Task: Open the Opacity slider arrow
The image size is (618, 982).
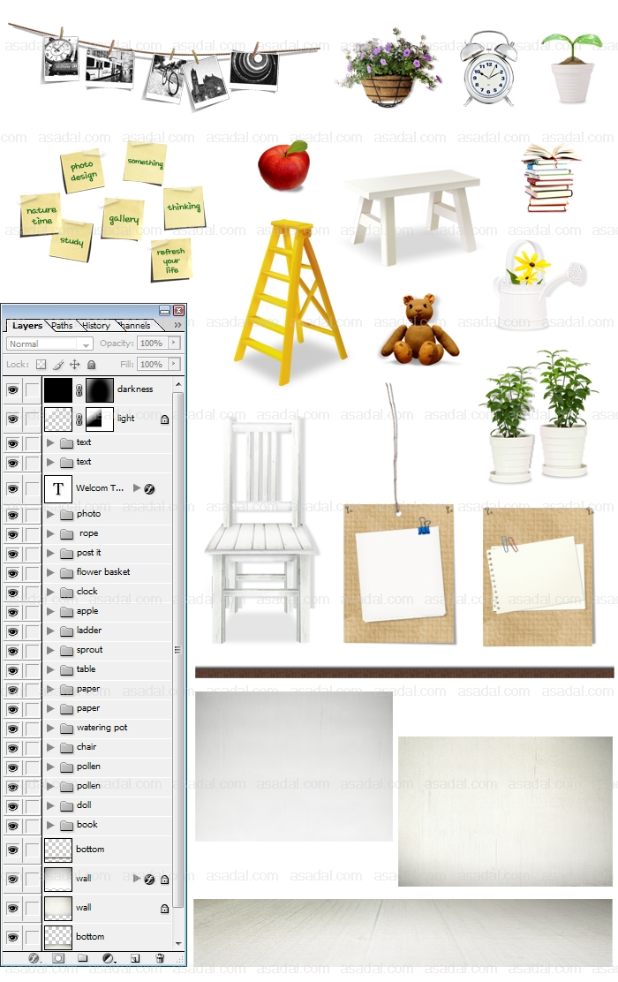Action: tap(174, 343)
